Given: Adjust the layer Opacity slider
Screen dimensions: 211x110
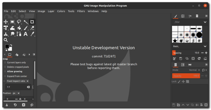Looking at the screenshot, I should click(x=186, y=76).
